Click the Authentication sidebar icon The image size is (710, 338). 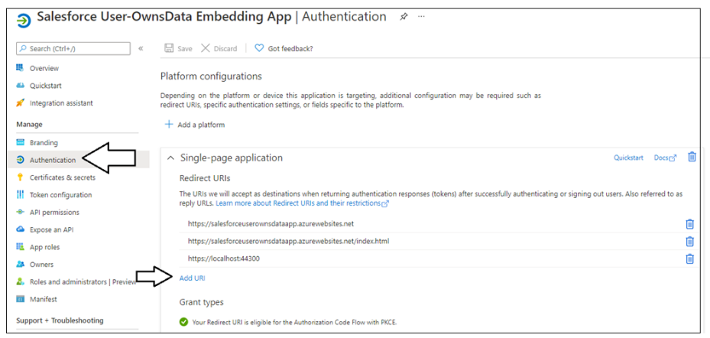tap(20, 160)
